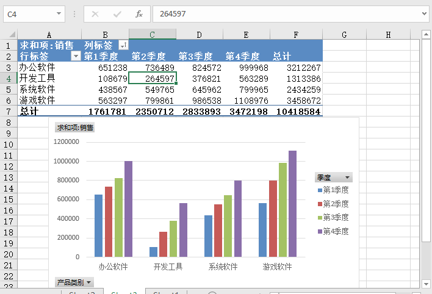Select cell with value 824572
432x294 pixels.
[200, 67]
